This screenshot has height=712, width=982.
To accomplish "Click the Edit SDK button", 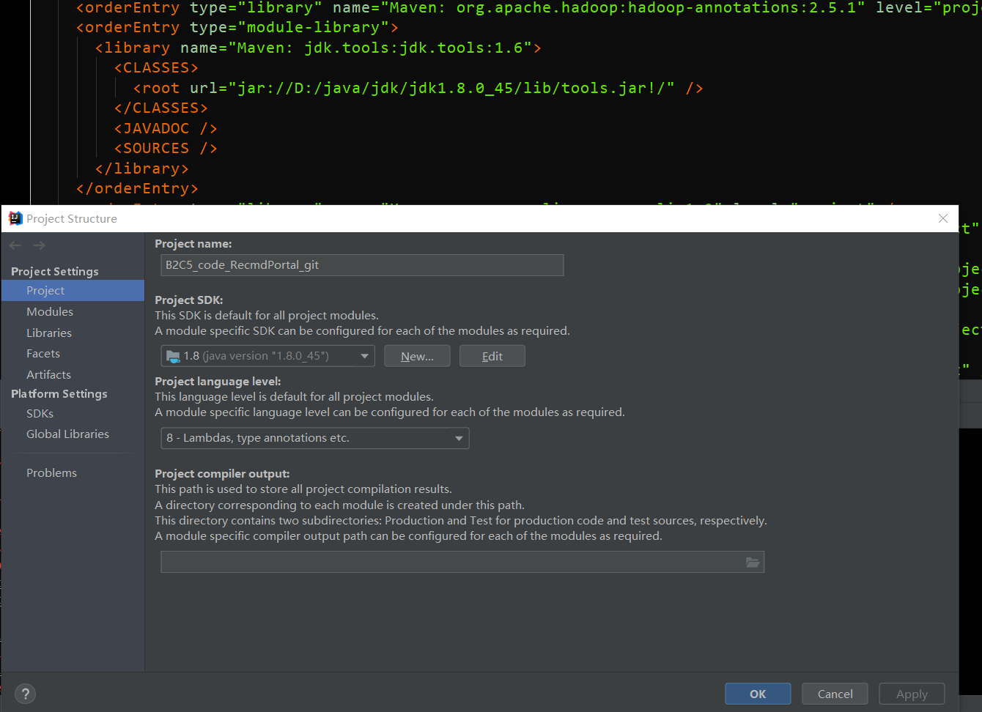I will 492,356.
